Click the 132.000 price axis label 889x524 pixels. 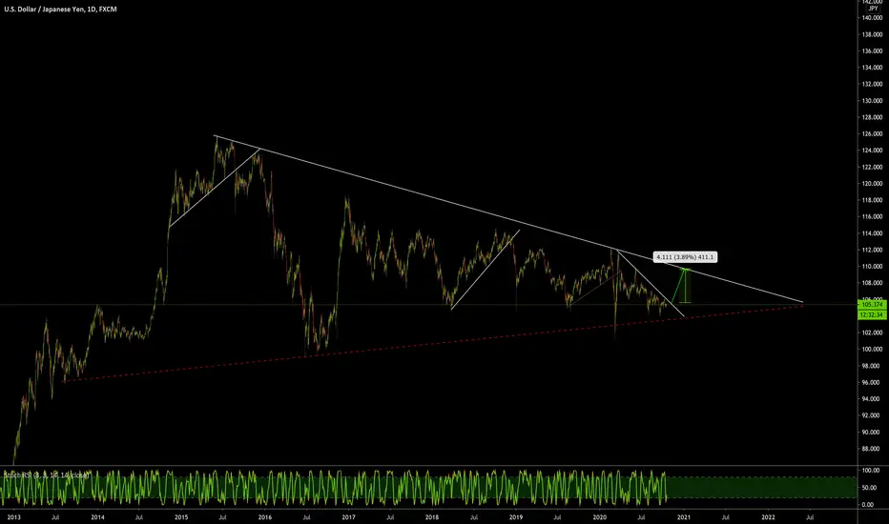(x=872, y=85)
